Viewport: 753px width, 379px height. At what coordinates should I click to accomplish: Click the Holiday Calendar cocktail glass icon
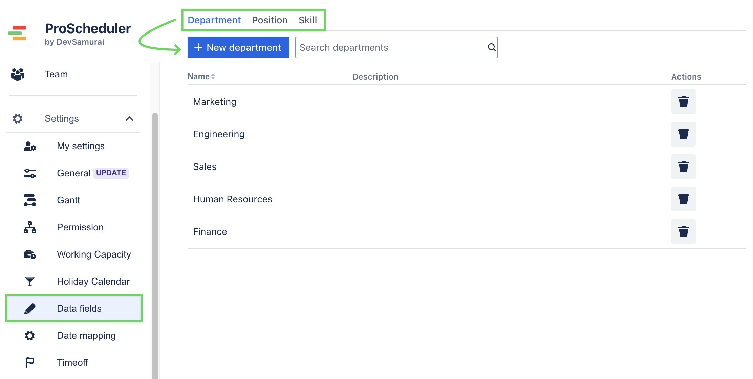(30, 281)
